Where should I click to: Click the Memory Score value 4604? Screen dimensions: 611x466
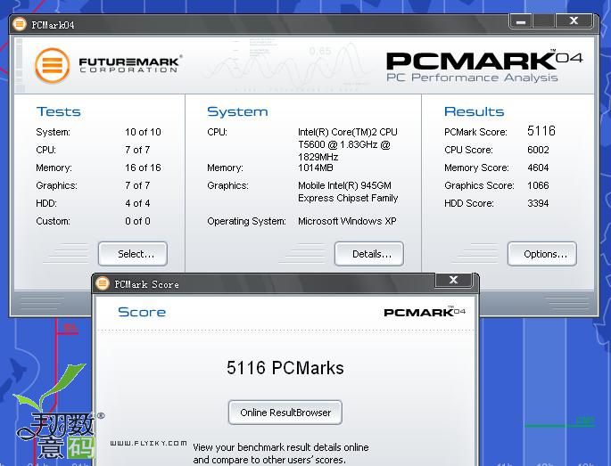point(538,168)
